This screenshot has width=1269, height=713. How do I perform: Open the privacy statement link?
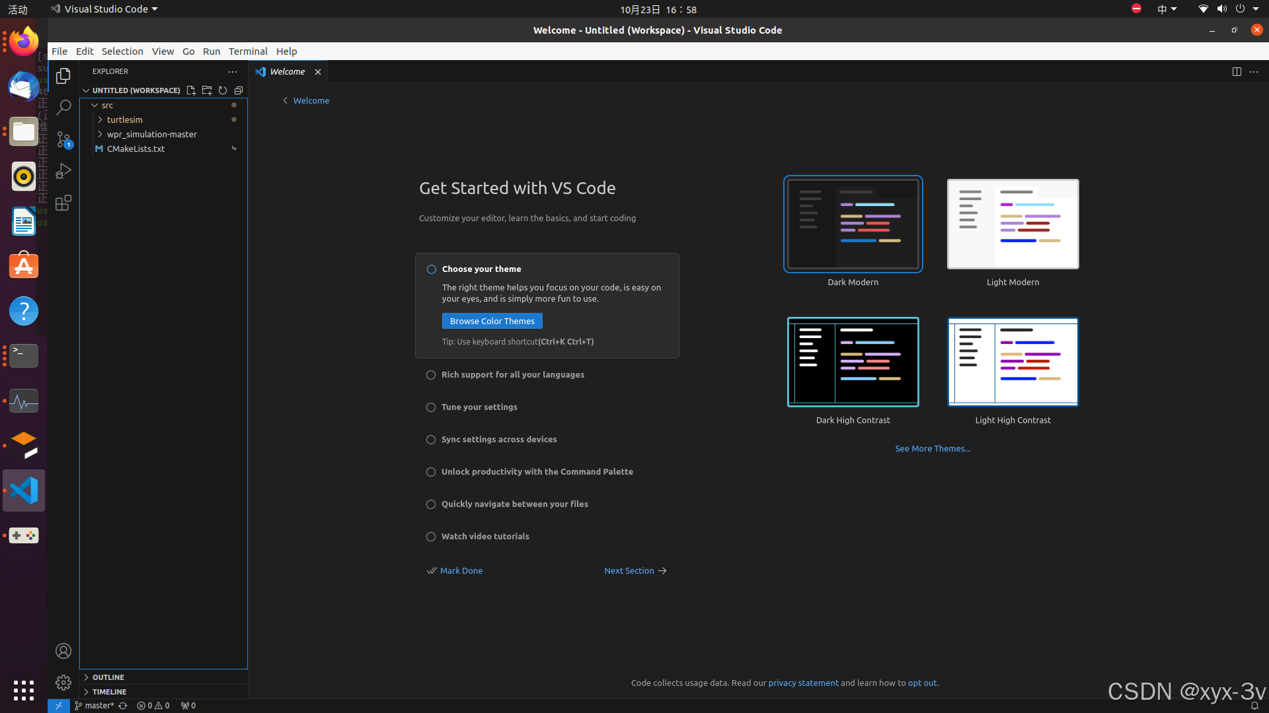(x=803, y=683)
